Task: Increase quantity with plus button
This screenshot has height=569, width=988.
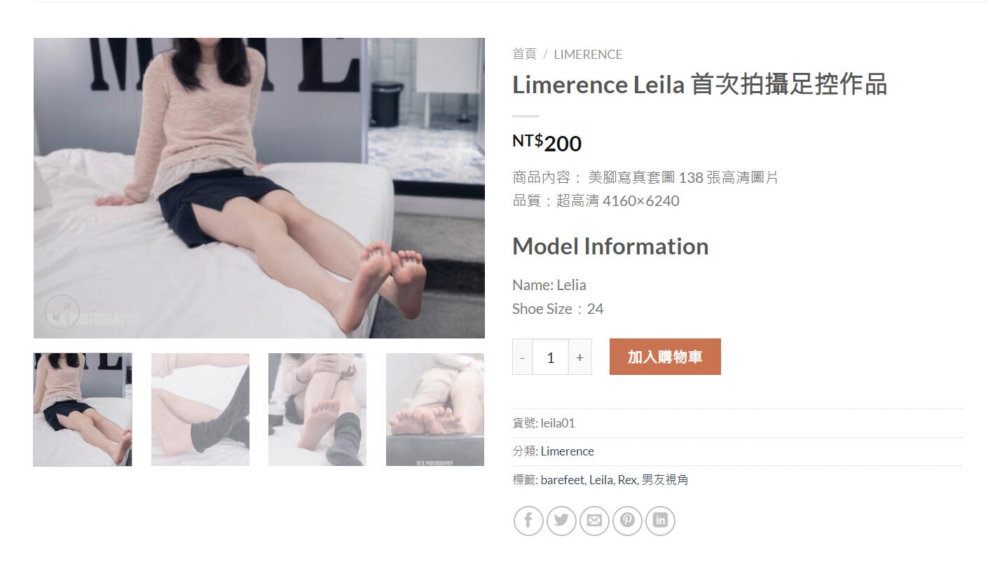Action: click(579, 357)
